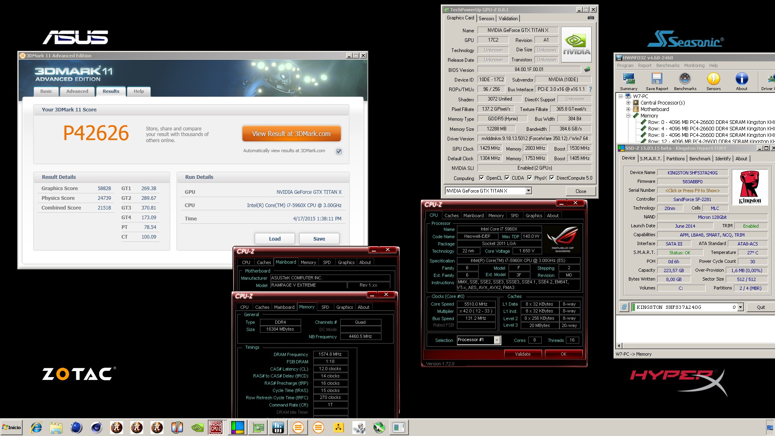
Task: Click the Validate button in CPU-Z
Action: (523, 354)
